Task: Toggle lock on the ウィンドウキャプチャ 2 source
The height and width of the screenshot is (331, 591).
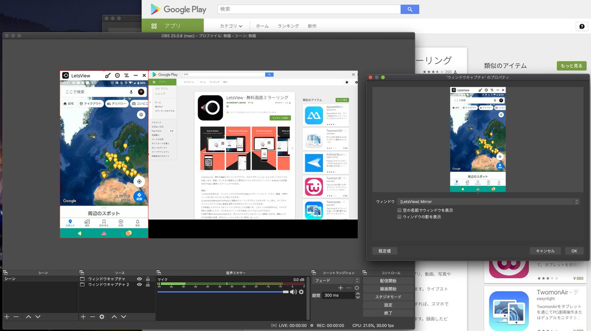Action: coord(148,285)
